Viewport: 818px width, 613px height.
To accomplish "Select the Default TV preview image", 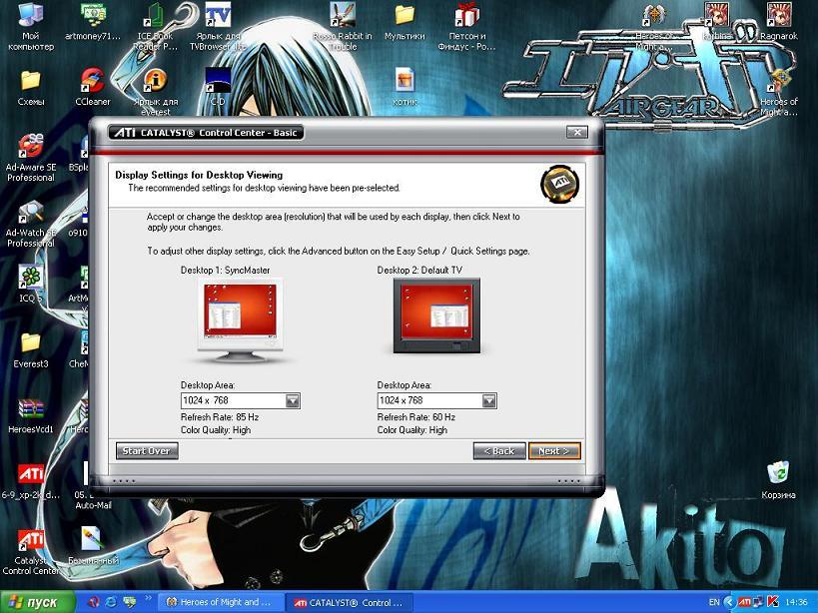I will [x=436, y=315].
